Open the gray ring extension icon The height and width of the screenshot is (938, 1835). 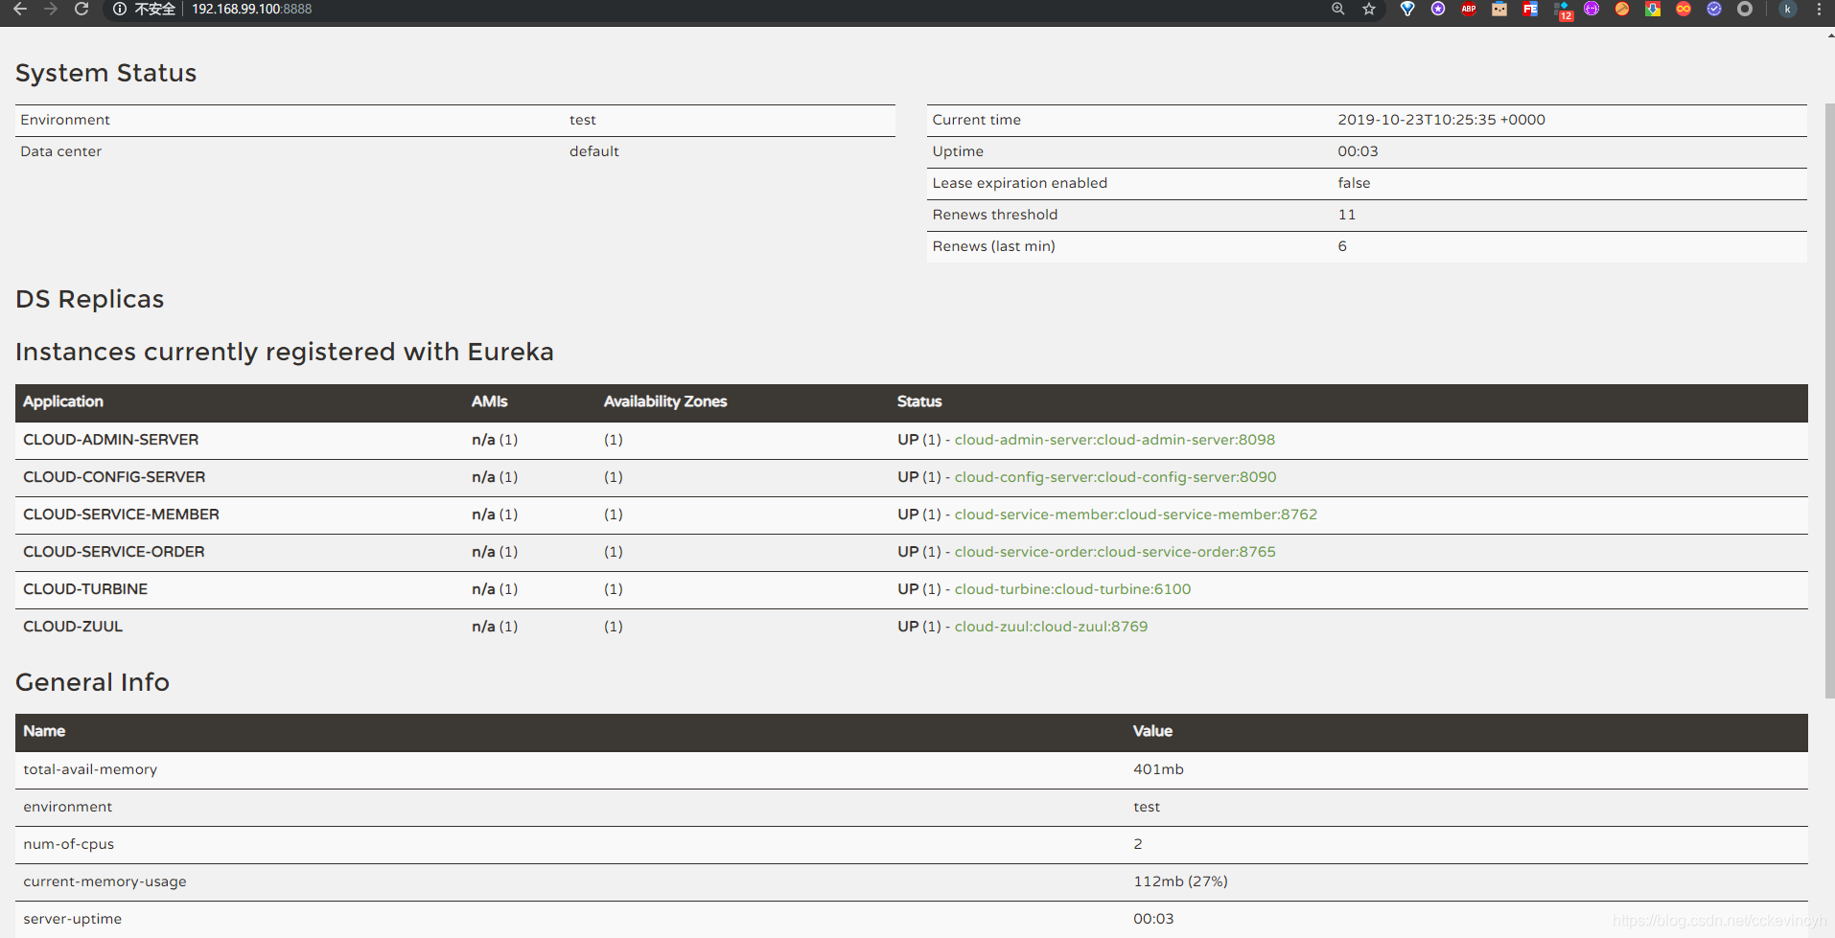1745,9
